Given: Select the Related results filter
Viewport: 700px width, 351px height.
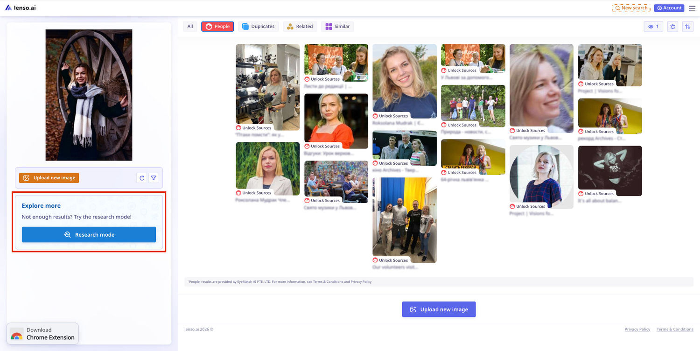Looking at the screenshot, I should 300,26.
